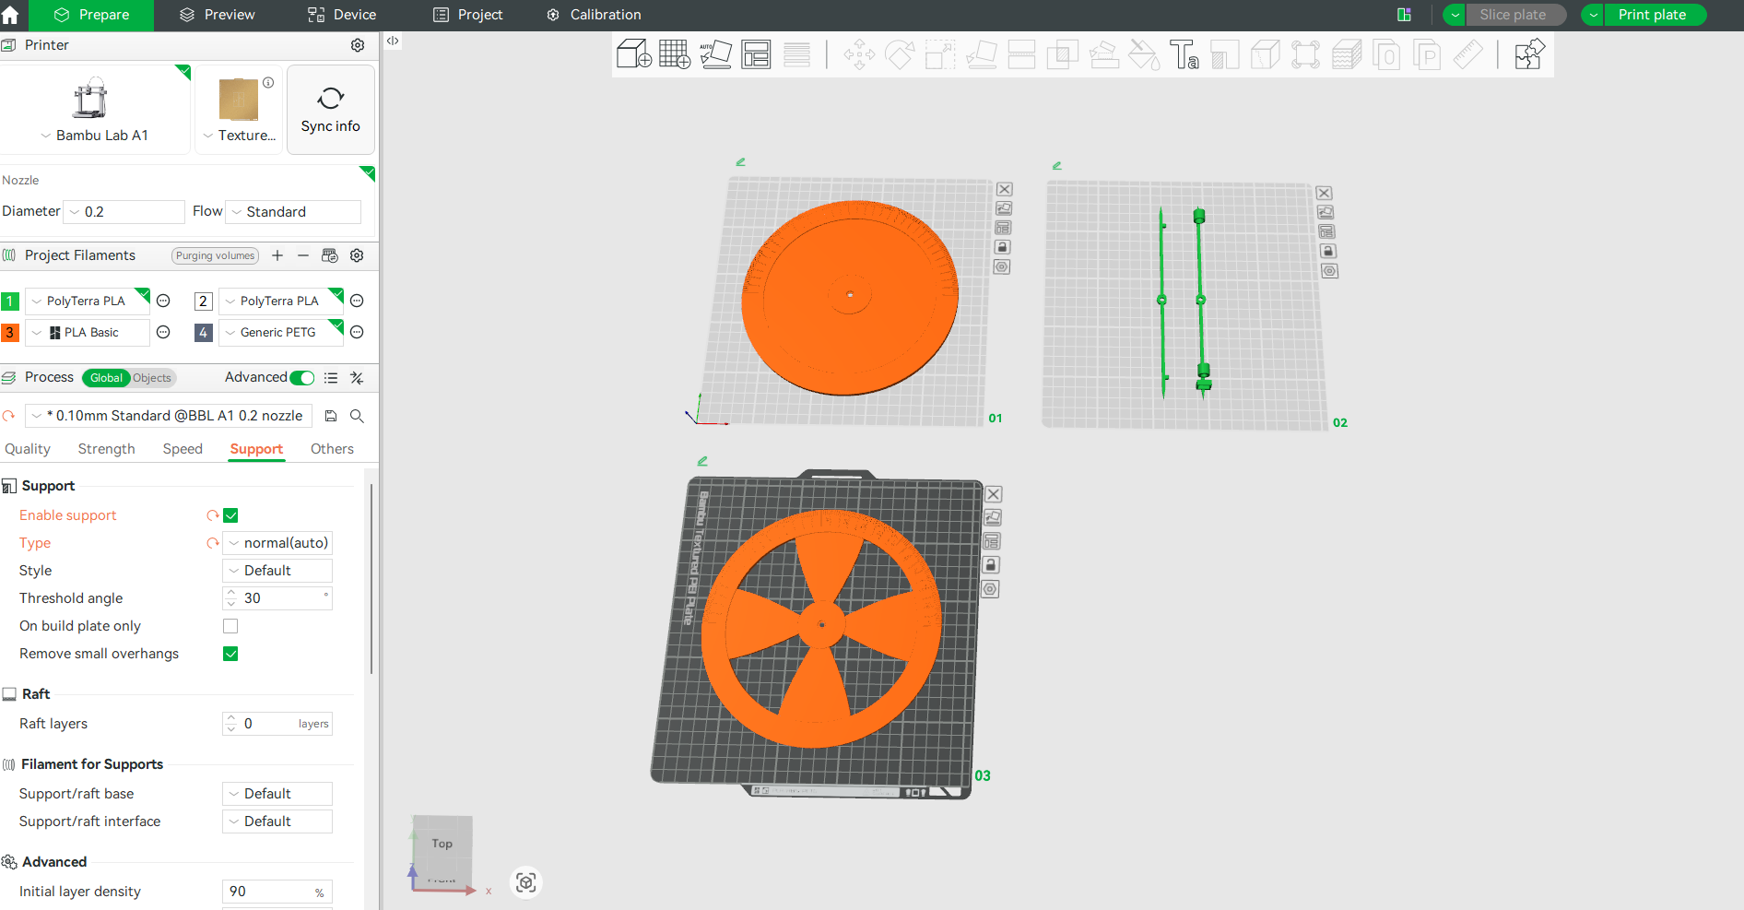Open the Calibration tab

(x=594, y=15)
